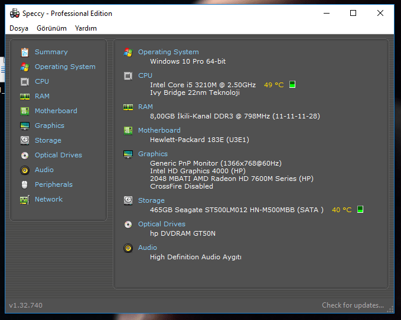Click the Operating System Windows flag sidebar icon
The image size is (401, 320).
(x=25, y=67)
